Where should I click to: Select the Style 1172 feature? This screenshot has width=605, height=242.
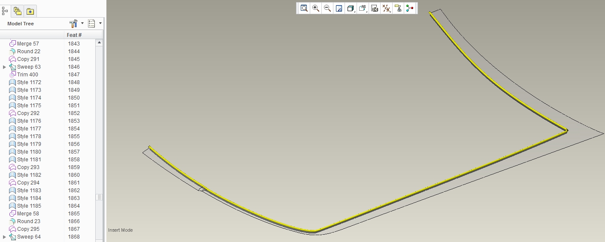[25, 82]
